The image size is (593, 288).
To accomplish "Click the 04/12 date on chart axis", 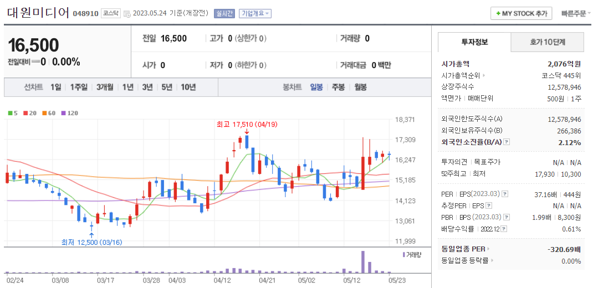I will (222, 281).
